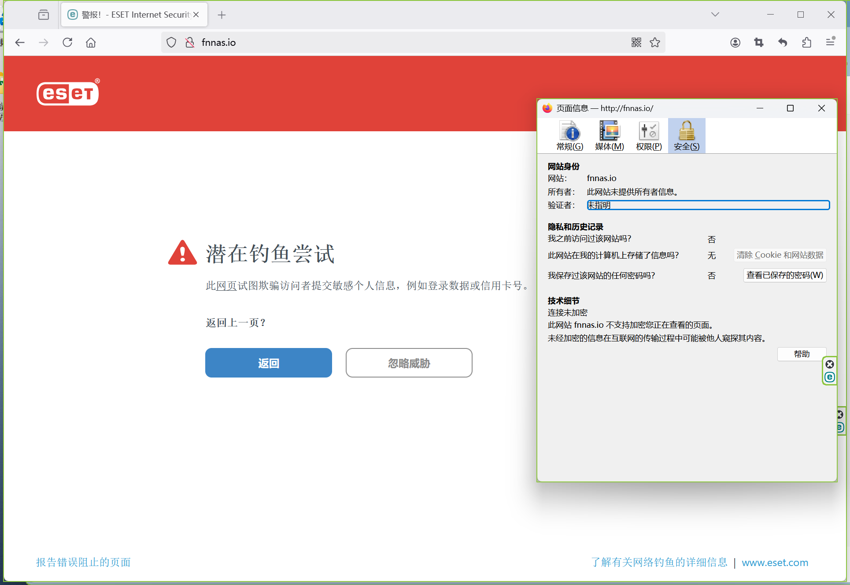Click the ESET overlay X icon in Page Info

tap(830, 364)
